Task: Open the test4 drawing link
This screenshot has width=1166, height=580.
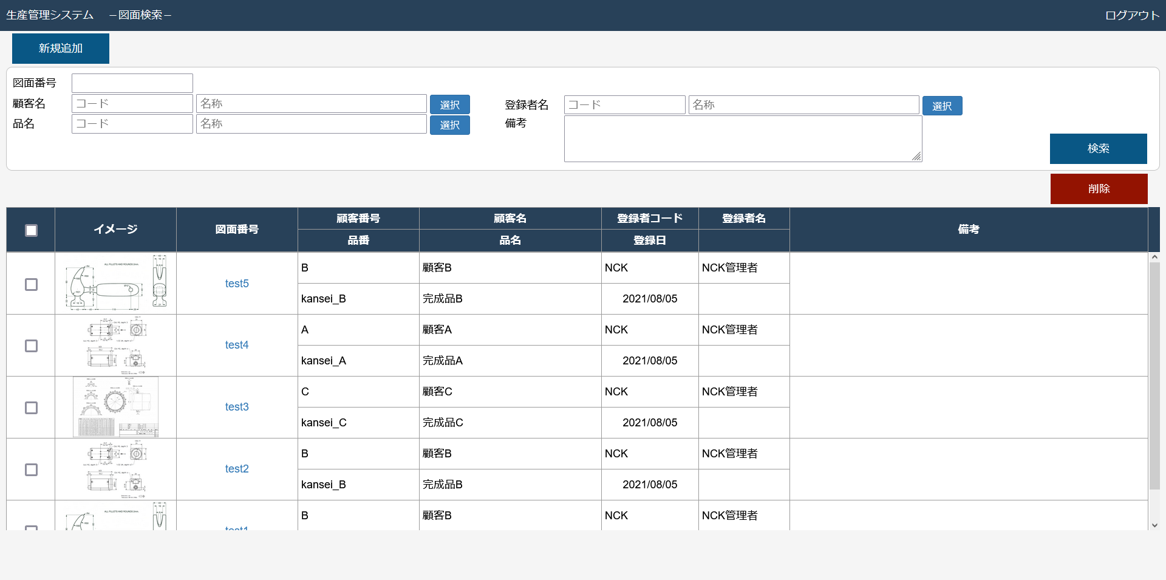Action: coord(237,345)
